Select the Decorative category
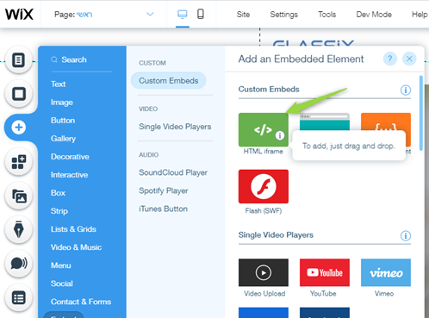 [x=70, y=157]
